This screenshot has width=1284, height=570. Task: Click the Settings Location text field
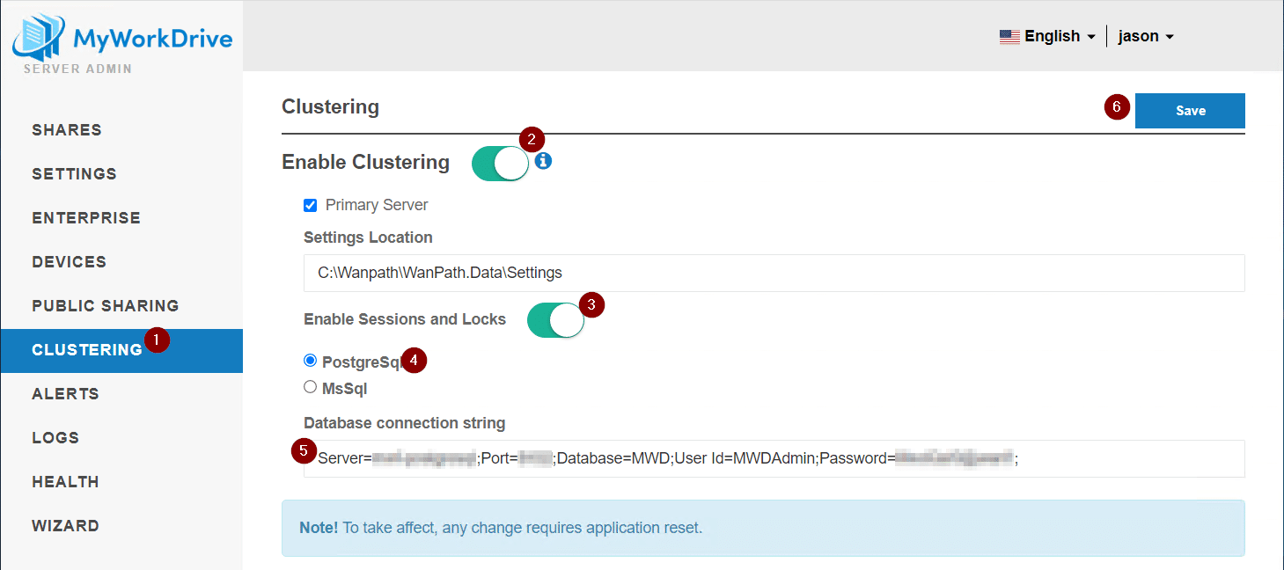774,273
